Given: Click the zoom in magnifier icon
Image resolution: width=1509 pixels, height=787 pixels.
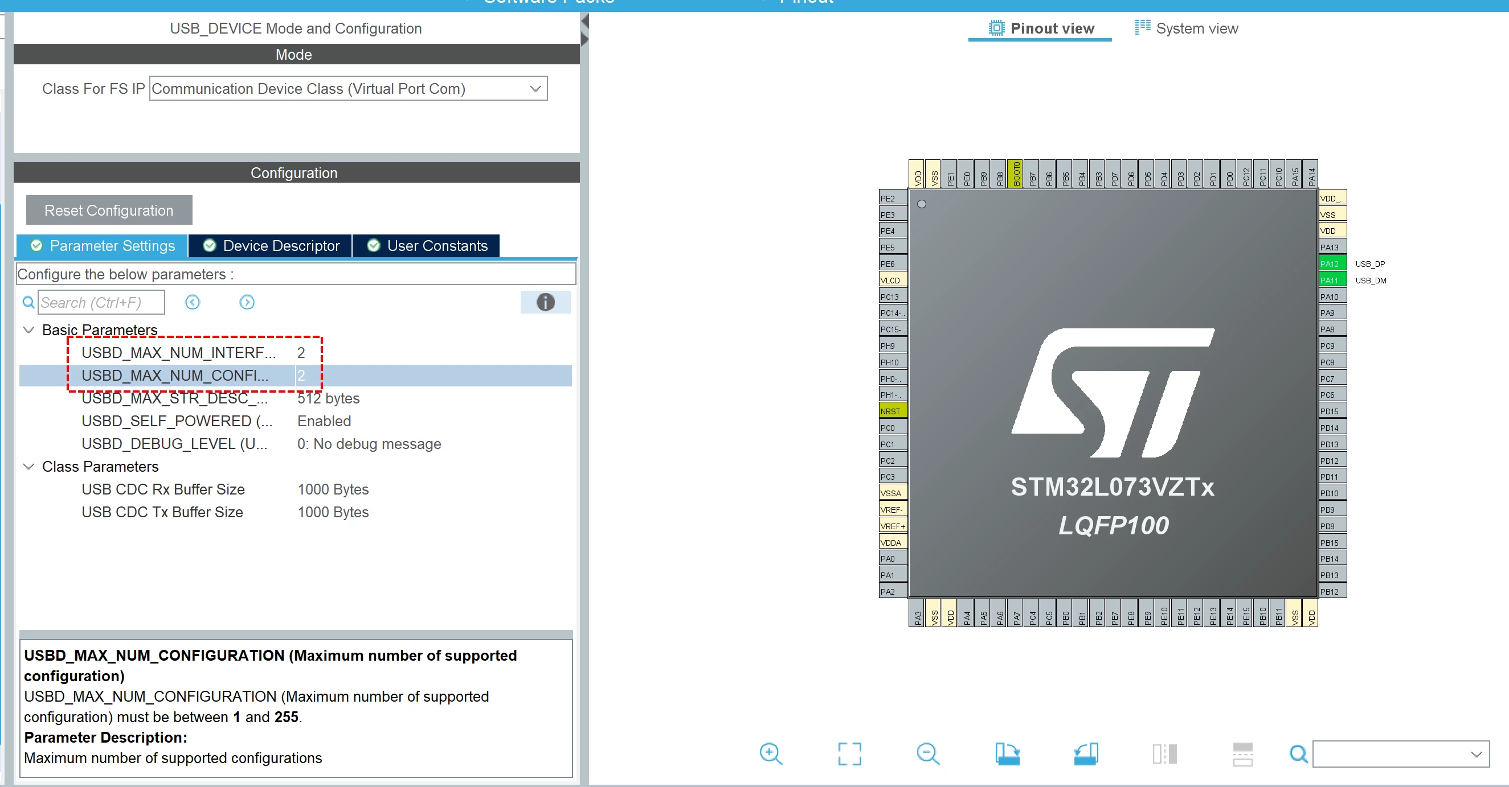Looking at the screenshot, I should point(770,753).
